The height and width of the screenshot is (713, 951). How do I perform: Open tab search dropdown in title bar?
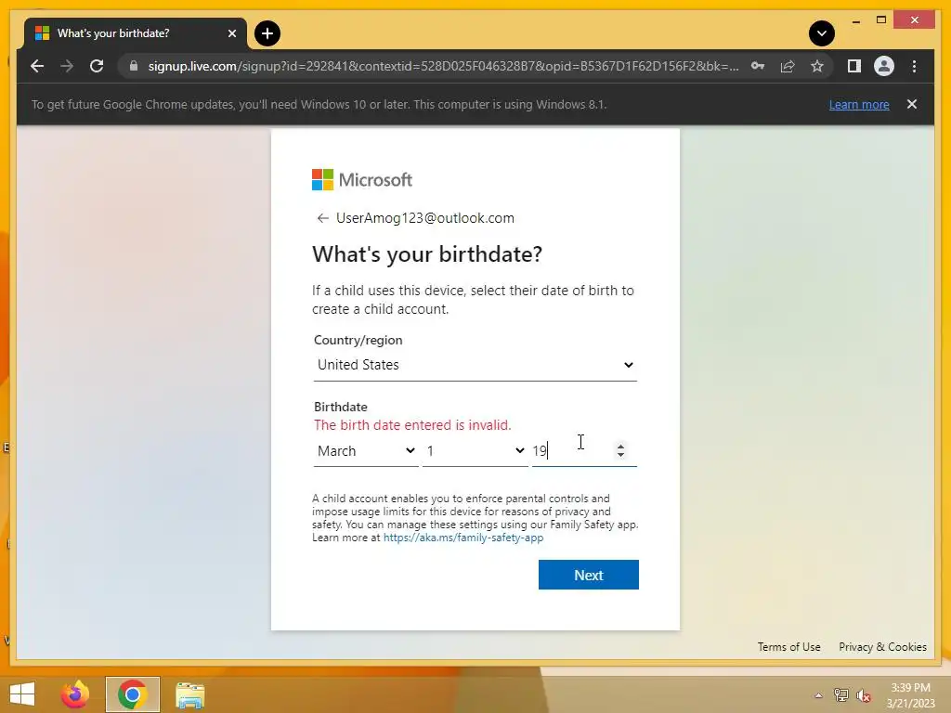pos(822,33)
